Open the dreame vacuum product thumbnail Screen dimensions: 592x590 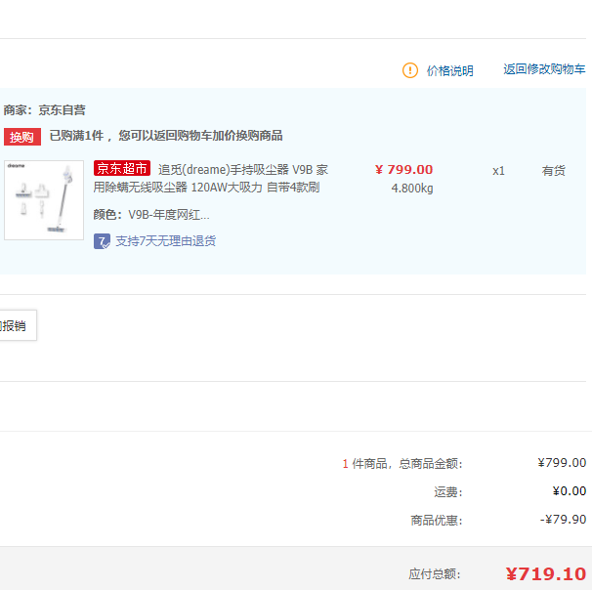click(x=44, y=200)
